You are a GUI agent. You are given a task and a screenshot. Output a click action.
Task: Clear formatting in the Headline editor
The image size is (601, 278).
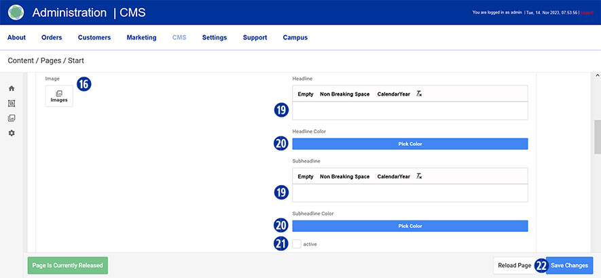pos(419,94)
